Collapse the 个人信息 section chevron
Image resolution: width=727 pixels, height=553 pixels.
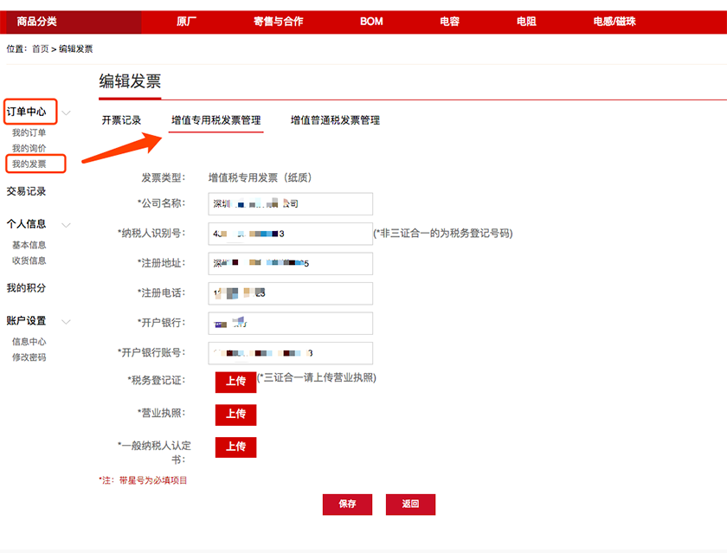67,224
